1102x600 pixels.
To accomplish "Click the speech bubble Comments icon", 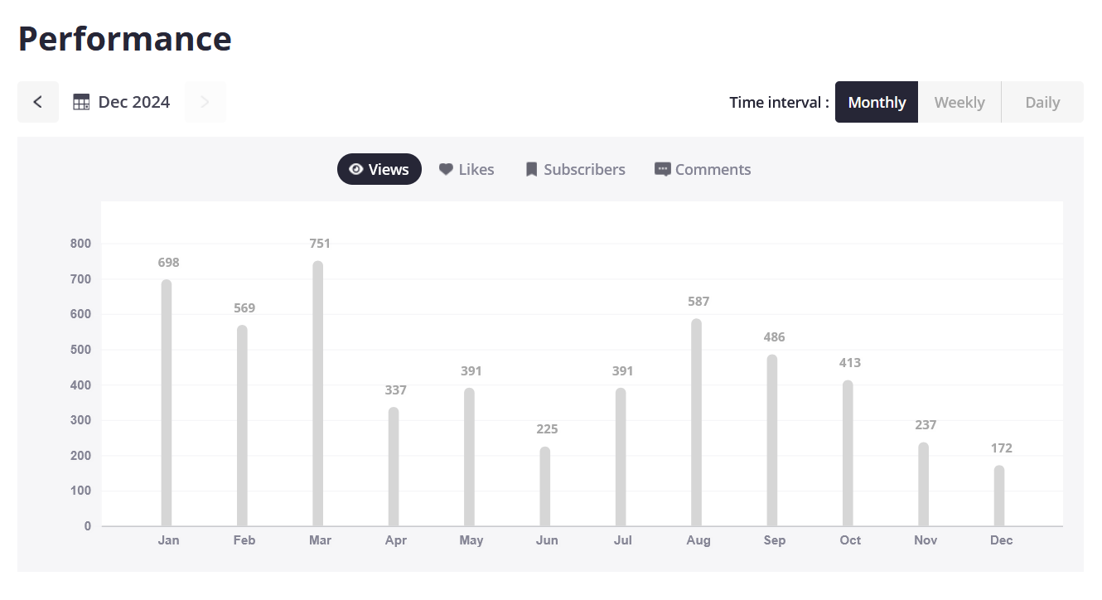I will coord(662,169).
